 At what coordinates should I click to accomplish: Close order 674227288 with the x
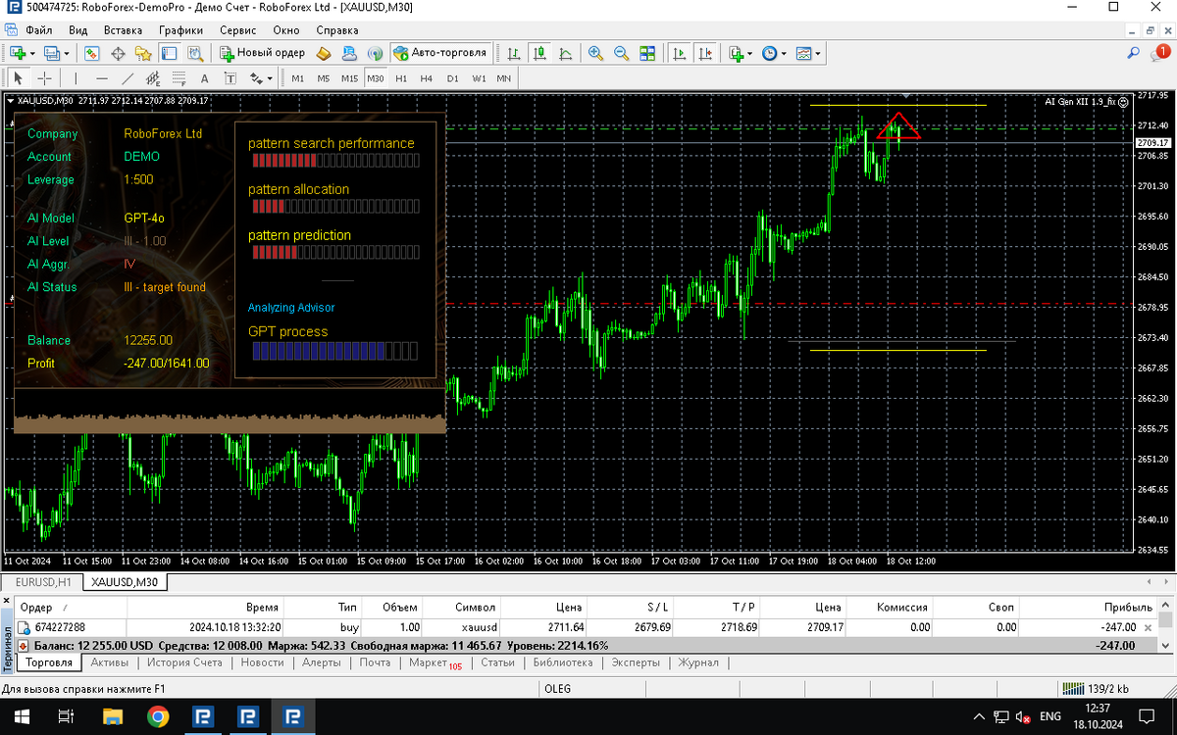click(1149, 627)
